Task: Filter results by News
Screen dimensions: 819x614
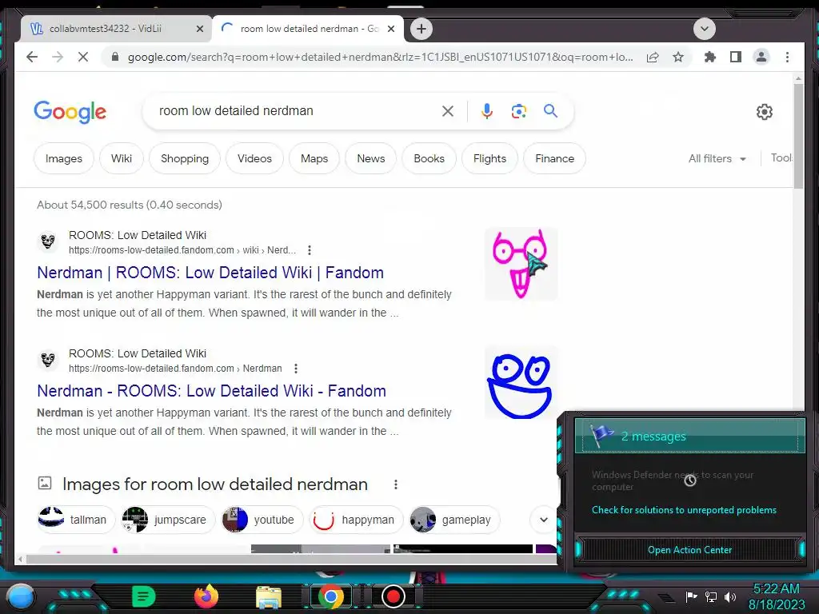Action: point(371,158)
